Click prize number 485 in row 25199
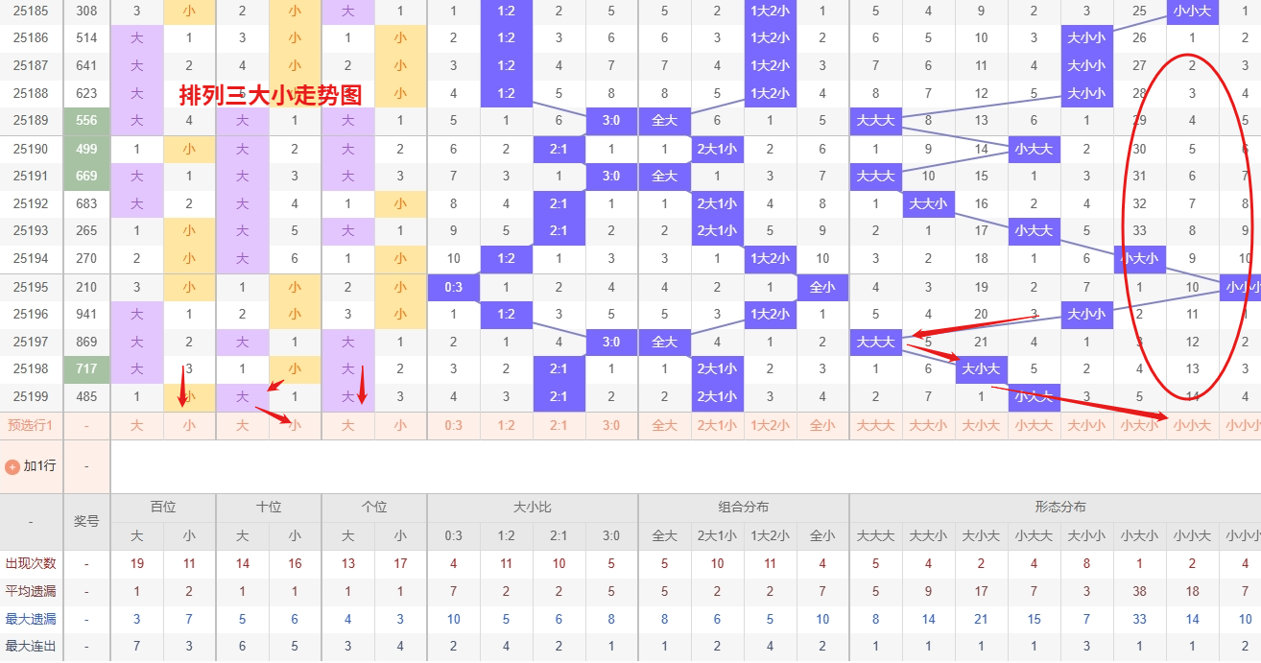This screenshot has width=1261, height=663. click(86, 397)
